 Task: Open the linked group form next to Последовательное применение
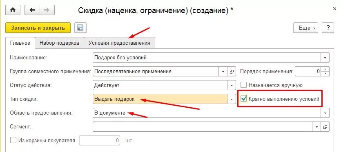[232, 72]
